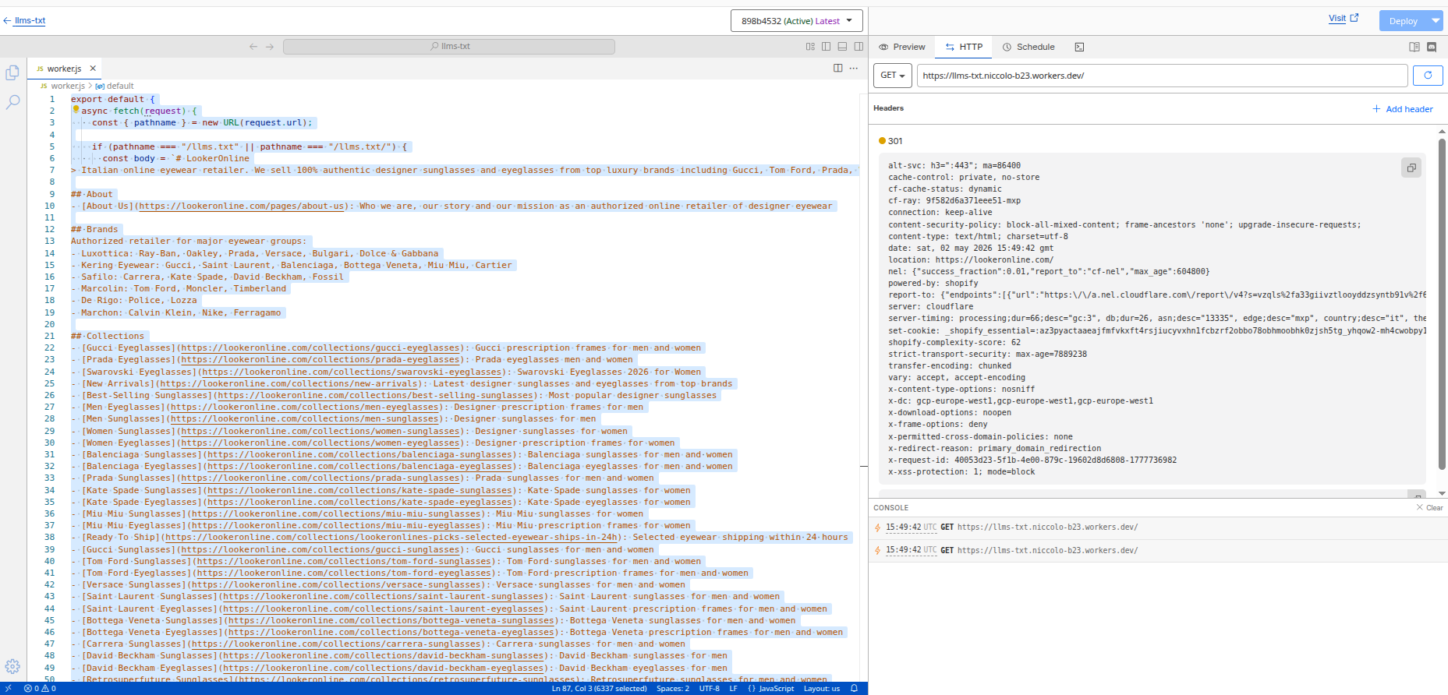Toggle the secondary side bar layout icon
This screenshot has width=1448, height=695.
click(x=859, y=47)
